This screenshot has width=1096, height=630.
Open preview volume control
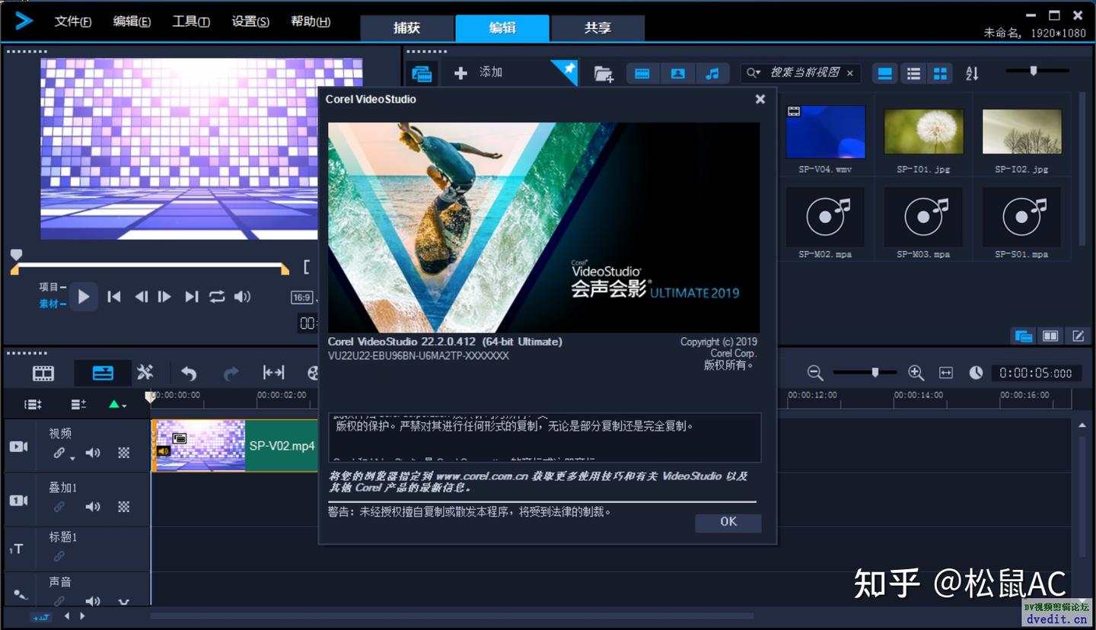click(x=242, y=297)
